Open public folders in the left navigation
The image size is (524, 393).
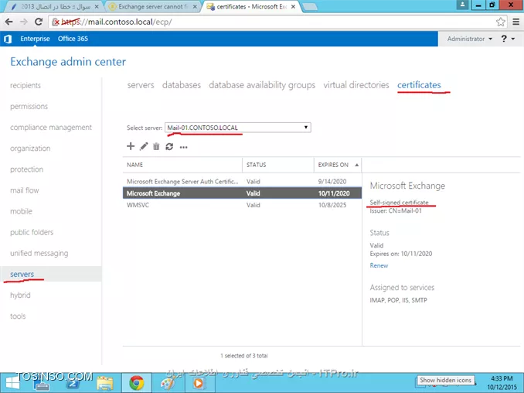[32, 232]
